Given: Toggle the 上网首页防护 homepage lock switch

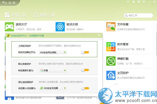Looking at the screenshot, I should click(x=85, y=52).
